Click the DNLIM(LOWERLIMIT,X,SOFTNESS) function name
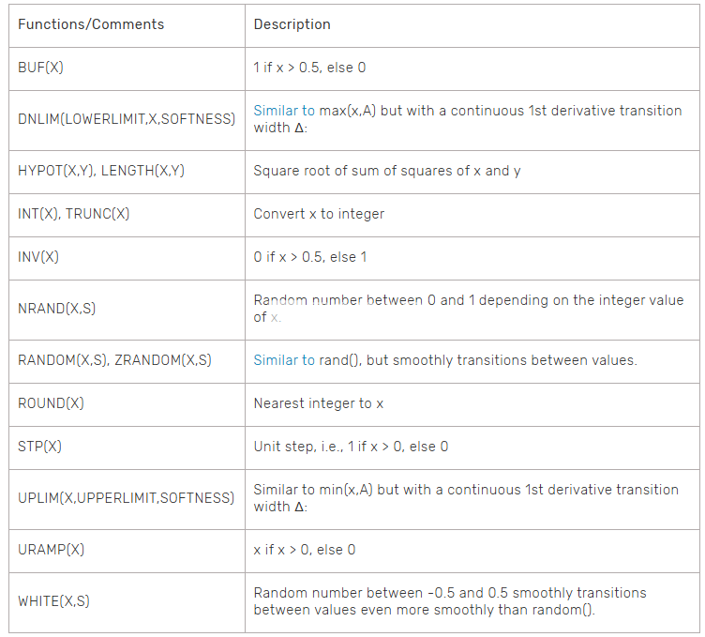 coord(127,119)
